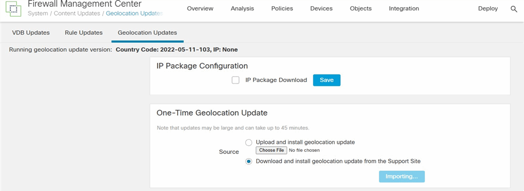This screenshot has width=524, height=191.
Task: Click the note about updates taking 45 minutes
Action: [x=233, y=128]
